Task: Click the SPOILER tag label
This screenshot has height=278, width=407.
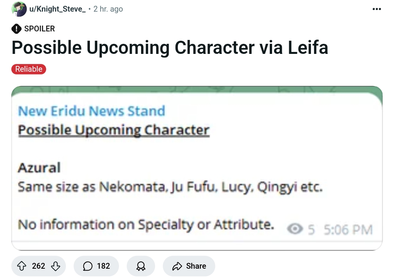Action: point(40,29)
